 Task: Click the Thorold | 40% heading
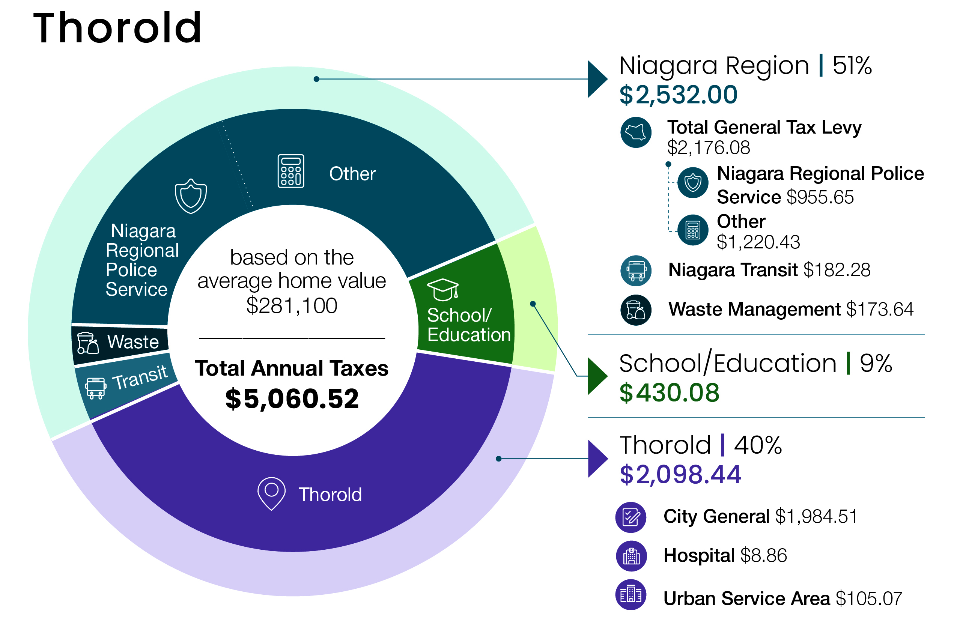click(700, 445)
